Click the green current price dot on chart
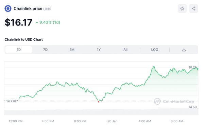 coord(198,69)
